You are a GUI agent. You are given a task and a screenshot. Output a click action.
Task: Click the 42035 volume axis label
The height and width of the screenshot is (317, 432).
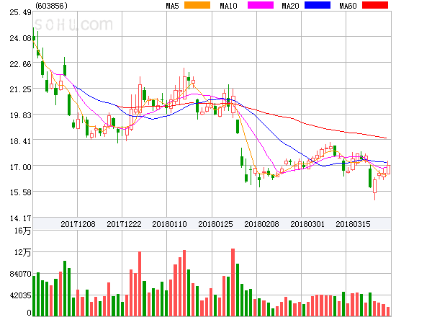(x=20, y=296)
